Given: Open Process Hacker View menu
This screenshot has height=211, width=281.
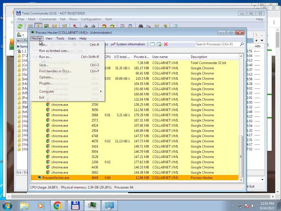Looking at the screenshot, I should tap(49, 38).
